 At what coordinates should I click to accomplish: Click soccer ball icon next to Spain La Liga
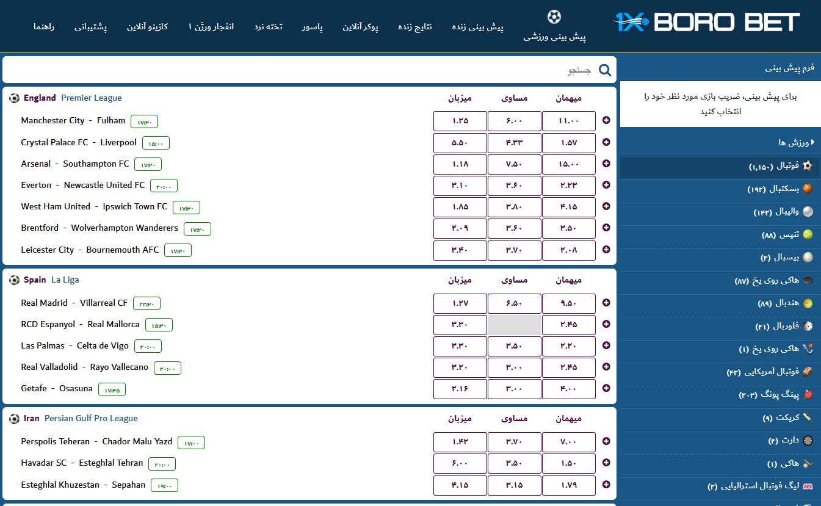(14, 280)
